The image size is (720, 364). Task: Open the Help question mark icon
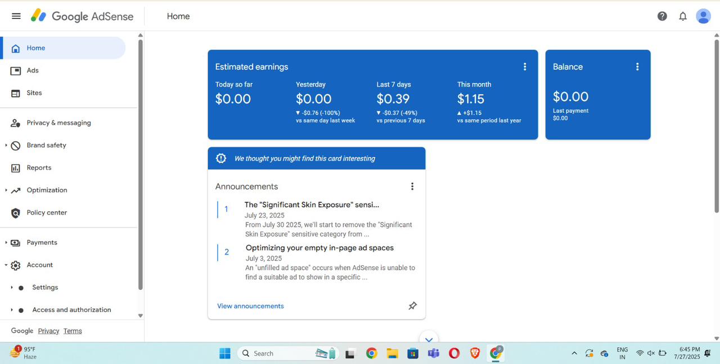[x=662, y=16]
